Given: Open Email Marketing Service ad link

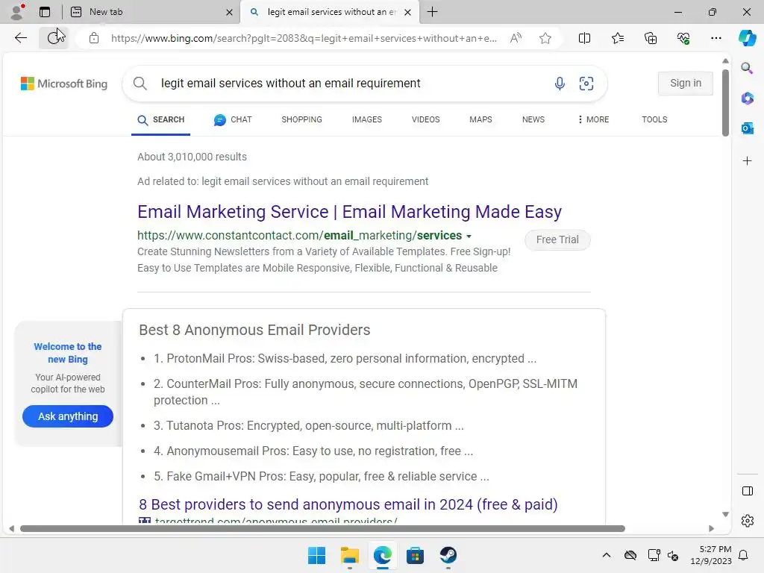Looking at the screenshot, I should [x=349, y=212].
